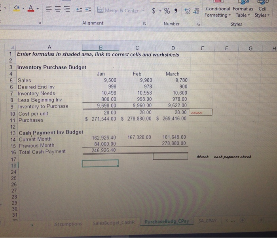Select column G header

(x=250, y=49)
